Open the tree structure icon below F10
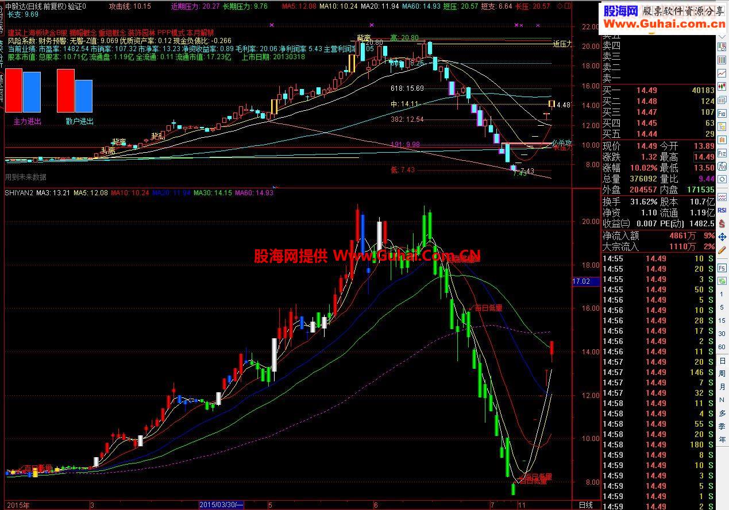The width and height of the screenshot is (729, 510). pos(723,126)
